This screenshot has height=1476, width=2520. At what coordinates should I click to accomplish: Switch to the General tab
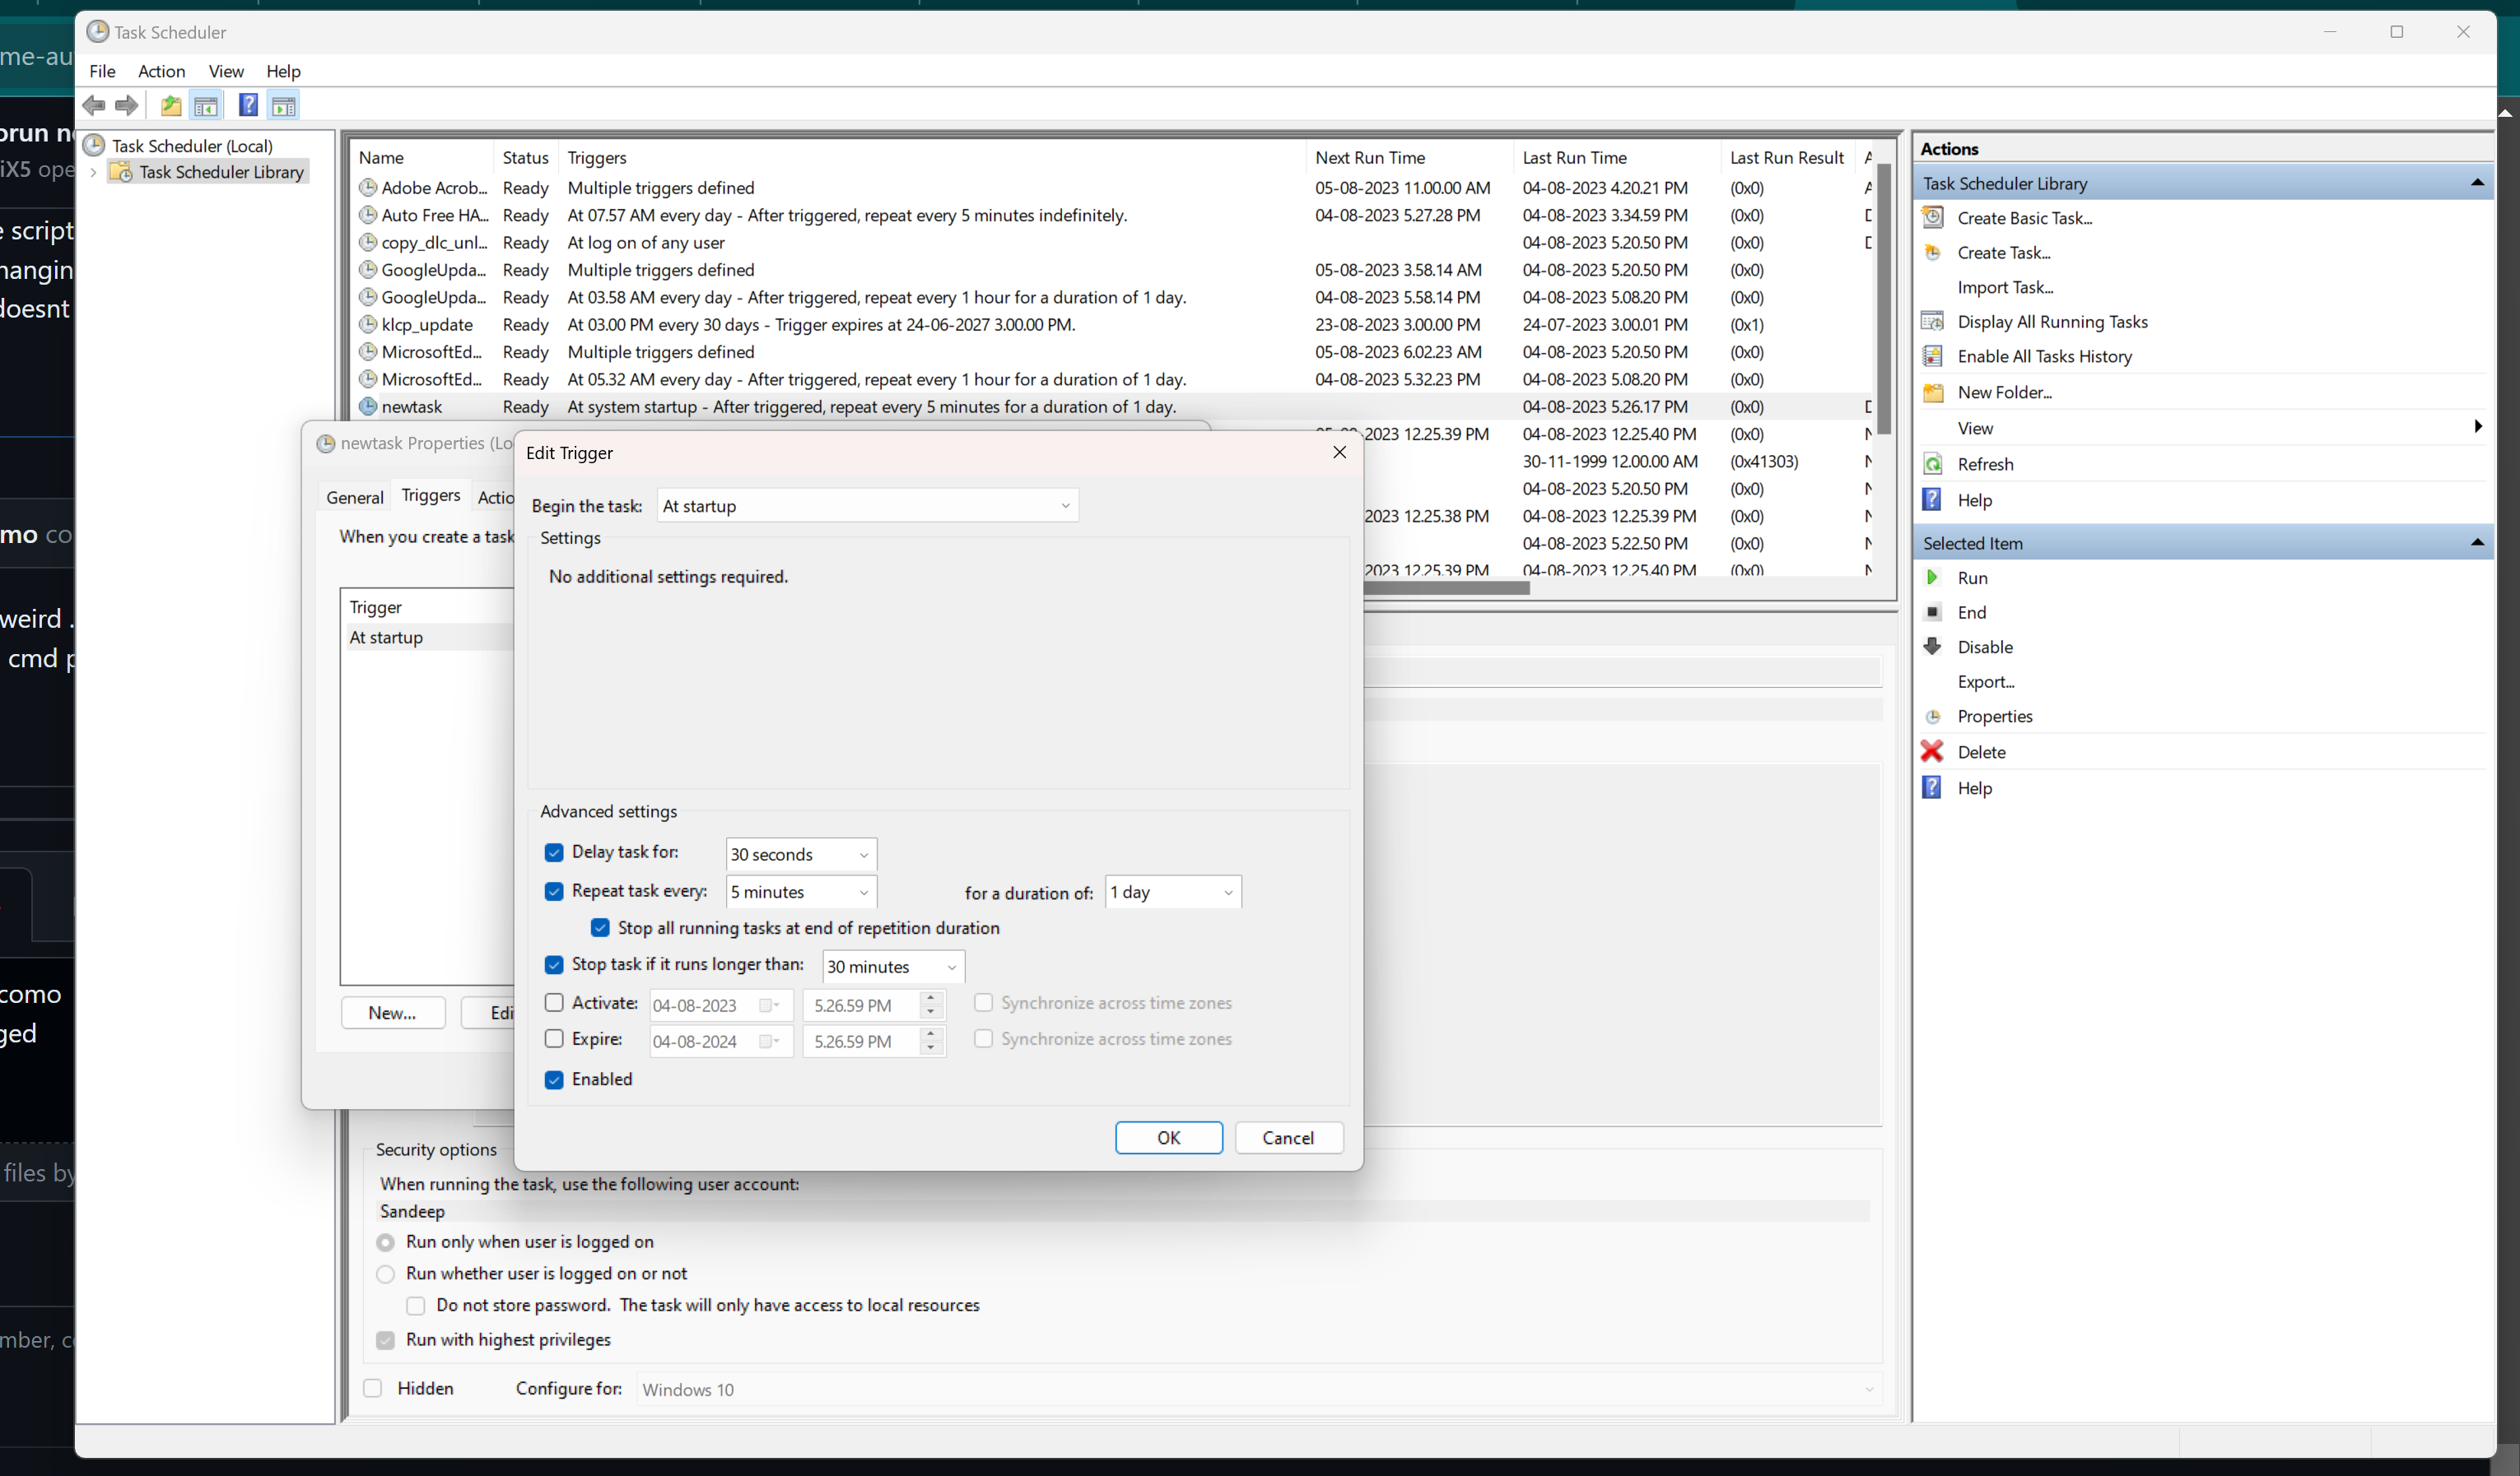(x=354, y=497)
